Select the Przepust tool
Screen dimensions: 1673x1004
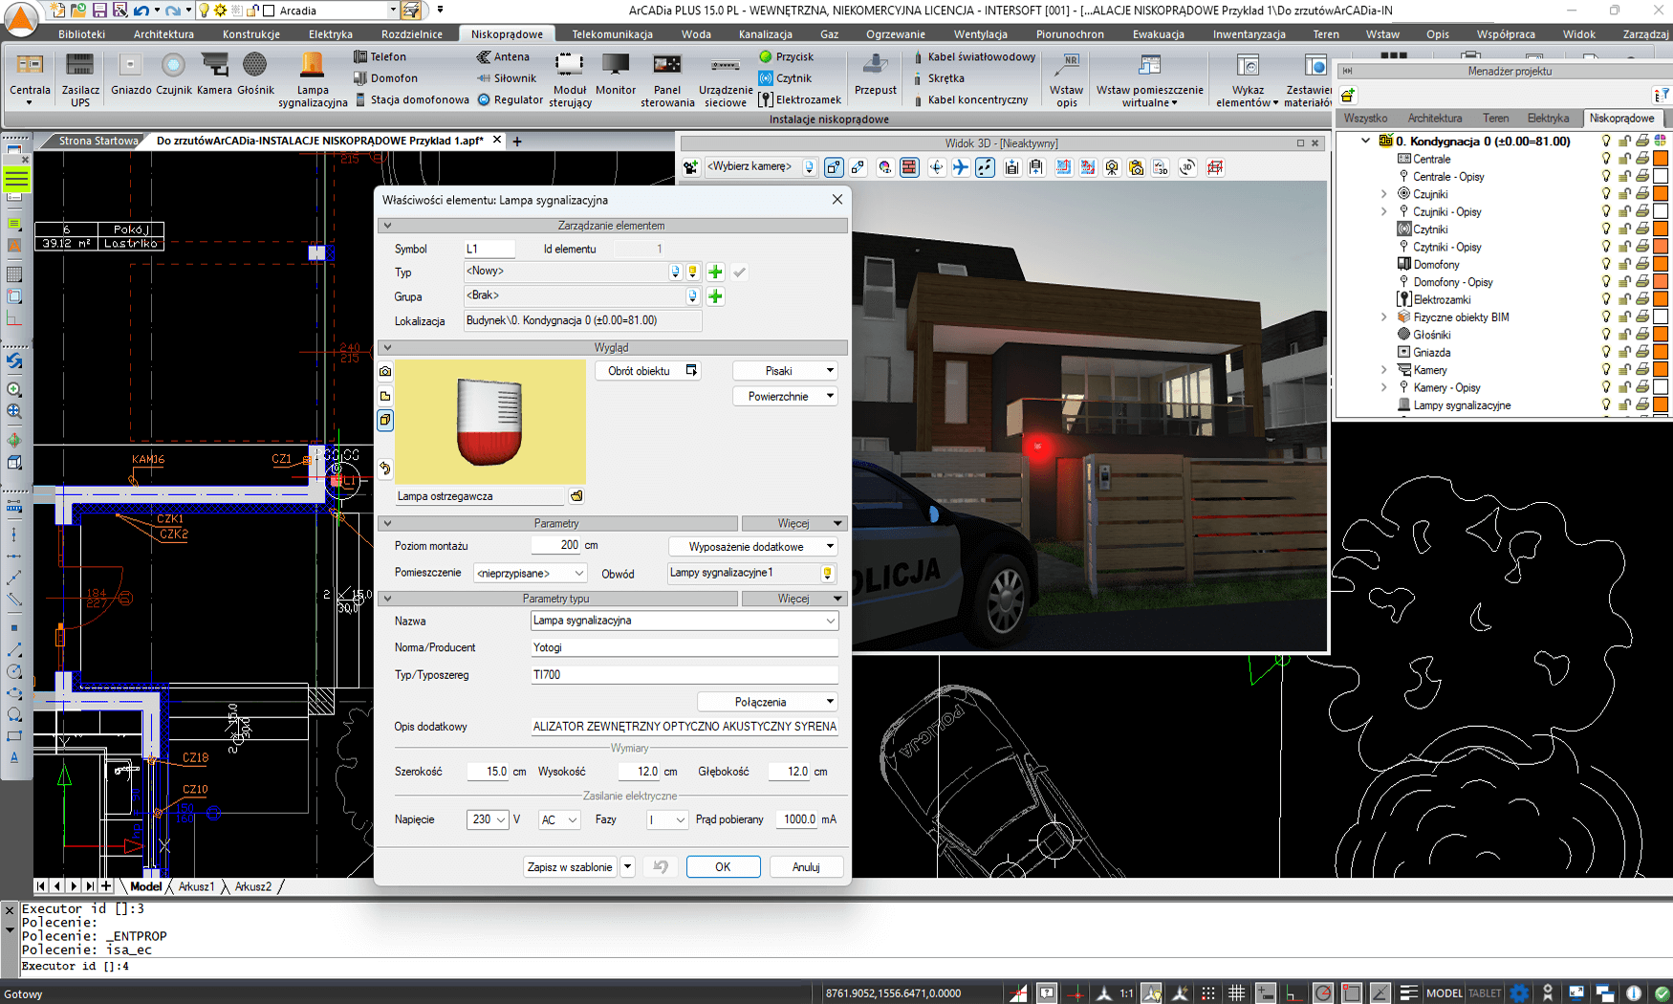[876, 75]
